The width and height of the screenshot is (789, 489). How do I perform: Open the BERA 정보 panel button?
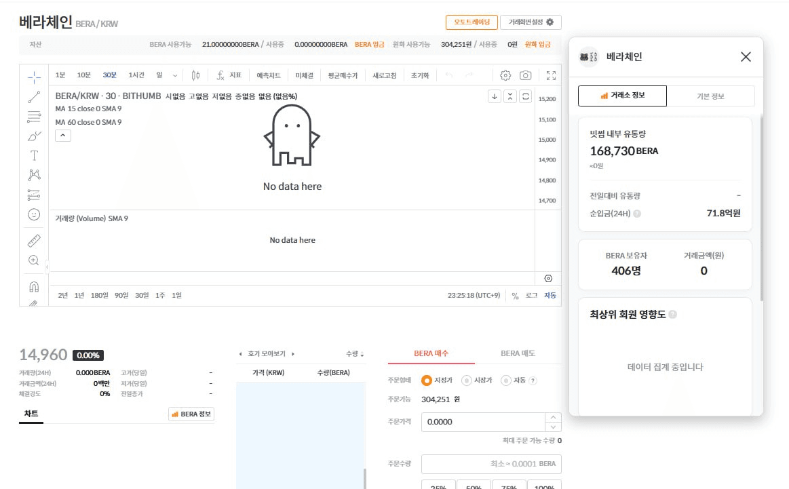191,414
